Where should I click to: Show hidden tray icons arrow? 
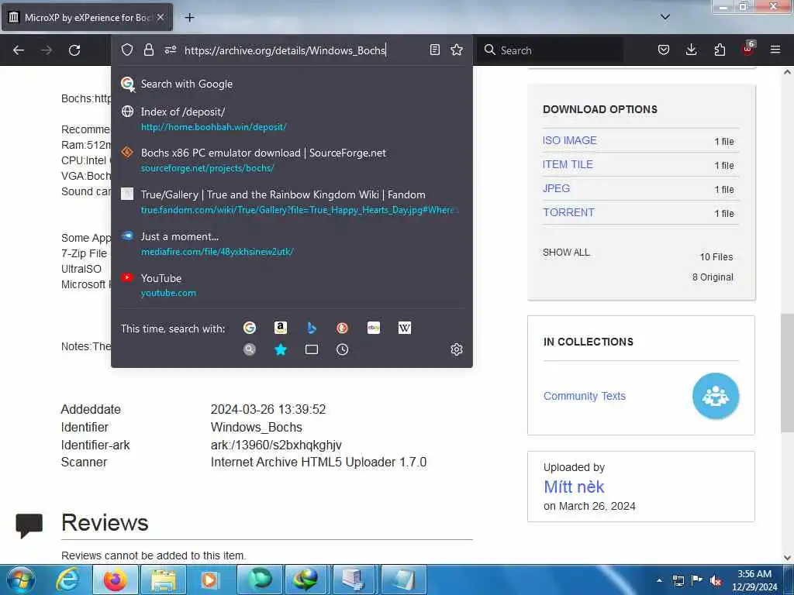pos(659,580)
